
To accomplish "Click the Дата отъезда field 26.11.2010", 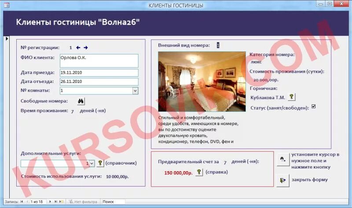I will [99, 82].
